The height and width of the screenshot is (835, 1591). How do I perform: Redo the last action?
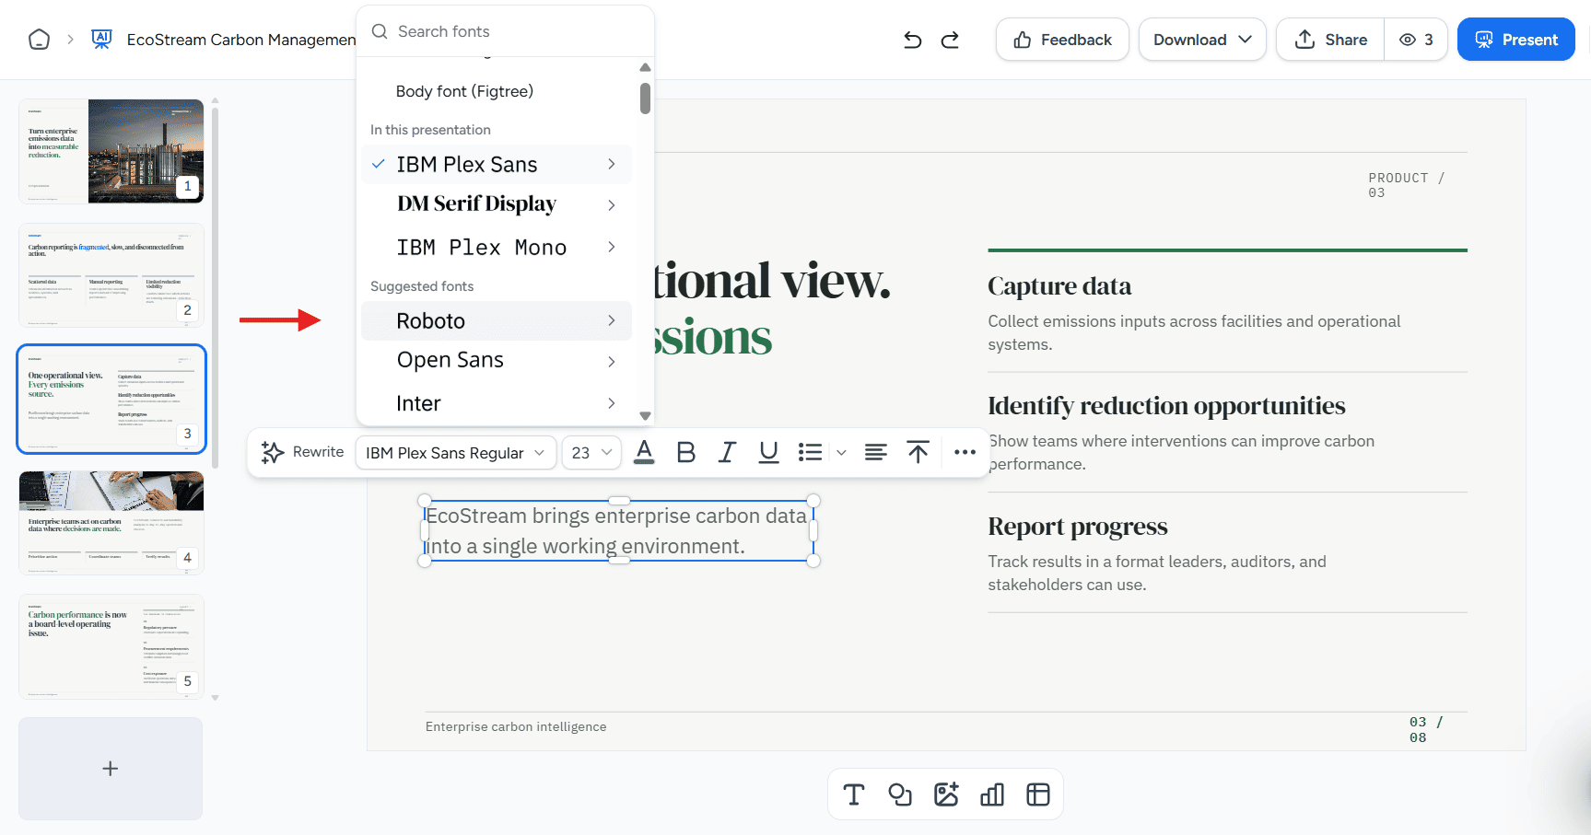[x=950, y=40]
